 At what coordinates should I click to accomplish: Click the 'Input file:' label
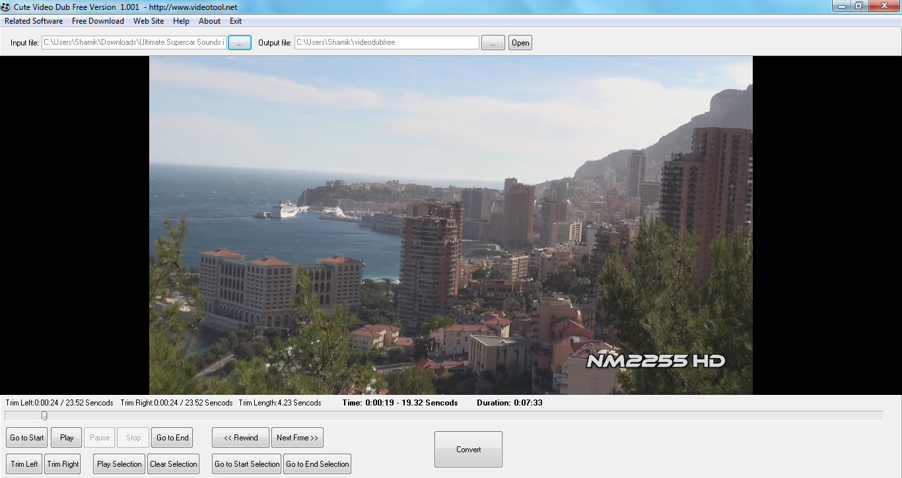coord(24,43)
